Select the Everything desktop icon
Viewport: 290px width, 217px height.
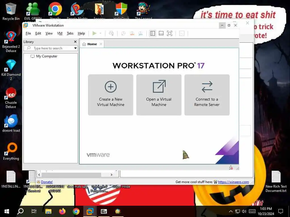tap(11, 151)
